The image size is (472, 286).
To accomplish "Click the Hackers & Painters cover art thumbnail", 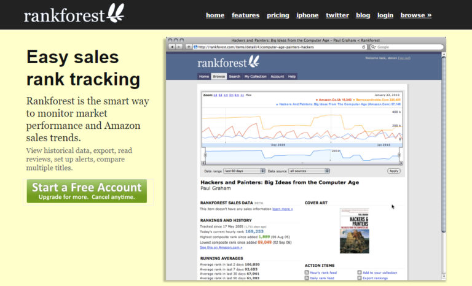I will (x=354, y=231).
